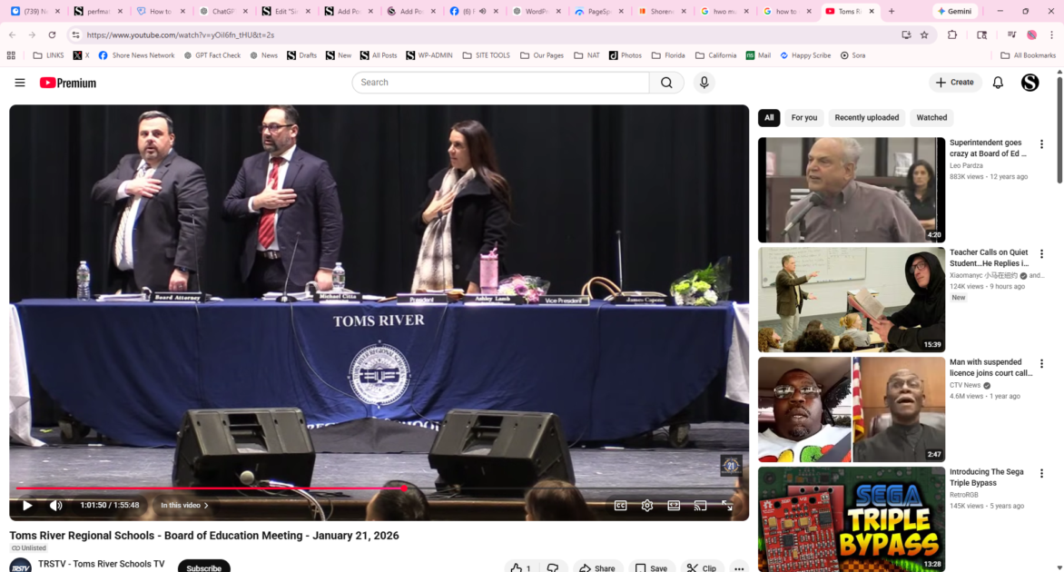Click into the YouTube search field
This screenshot has width=1064, height=572.
[x=499, y=83]
